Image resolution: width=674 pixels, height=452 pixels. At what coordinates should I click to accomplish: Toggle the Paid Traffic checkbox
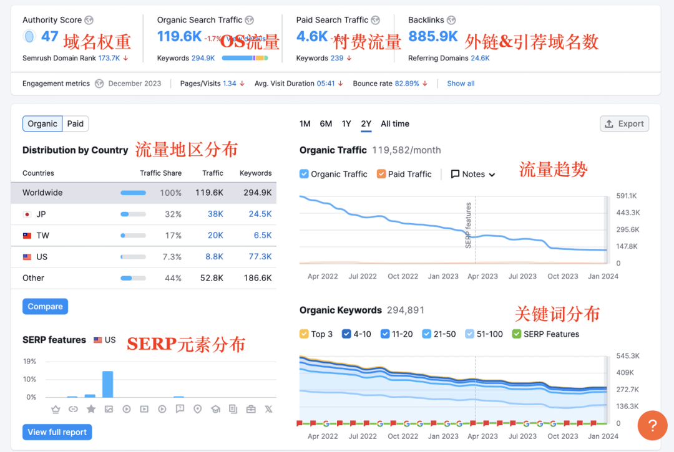click(x=381, y=174)
